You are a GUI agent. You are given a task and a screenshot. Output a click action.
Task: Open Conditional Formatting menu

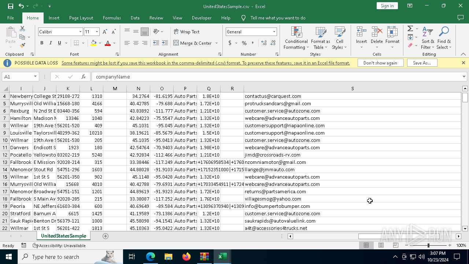point(296,38)
